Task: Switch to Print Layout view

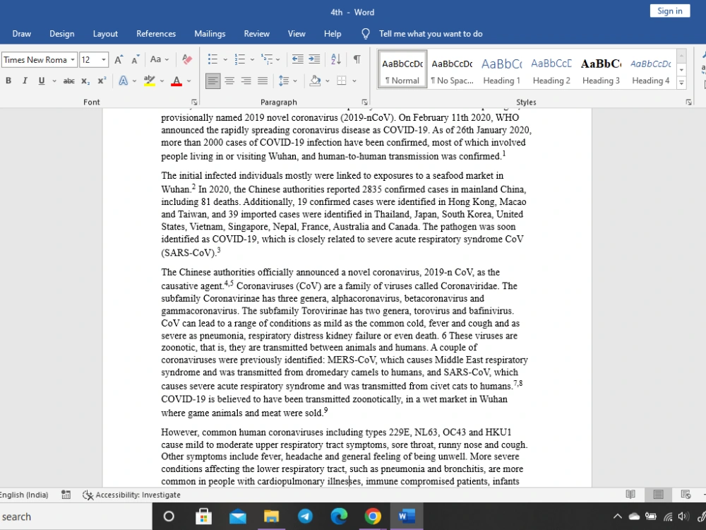Action: coord(658,495)
